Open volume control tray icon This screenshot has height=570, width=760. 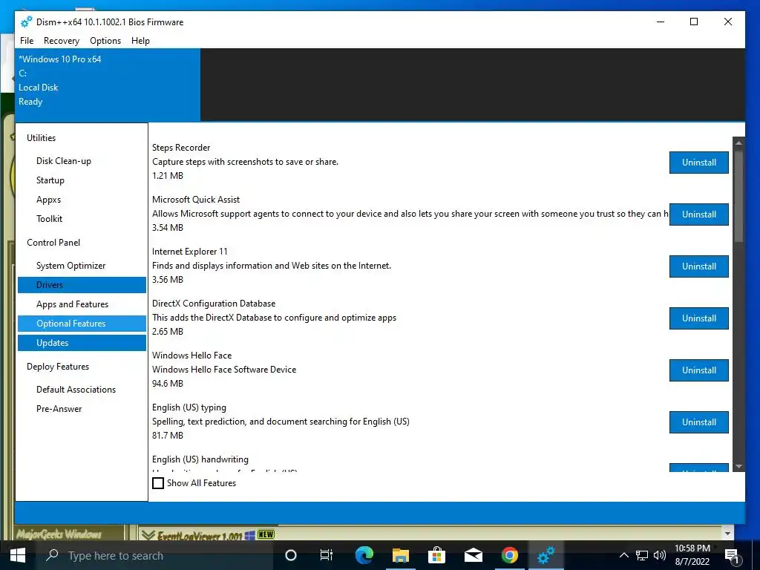point(660,555)
